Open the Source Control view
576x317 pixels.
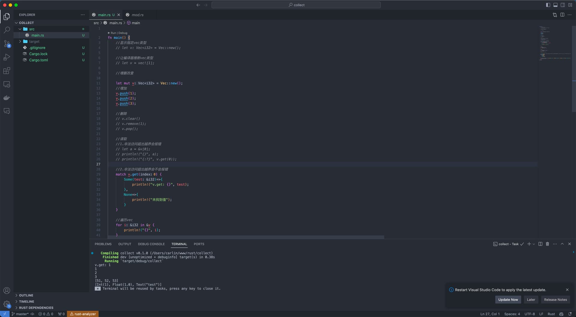[7, 44]
